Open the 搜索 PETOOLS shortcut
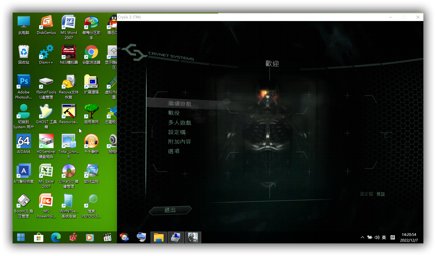 [91, 206]
